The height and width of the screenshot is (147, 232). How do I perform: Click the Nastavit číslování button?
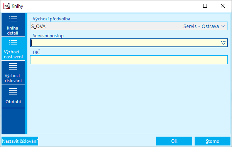coord(20,141)
